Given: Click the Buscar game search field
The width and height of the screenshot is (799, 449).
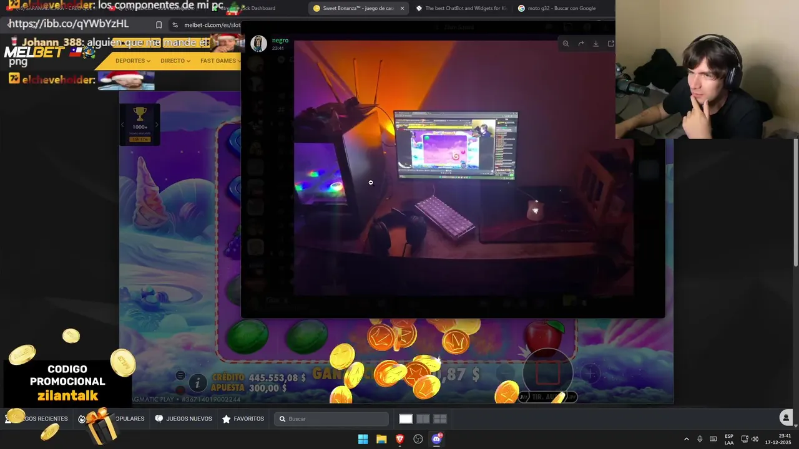Looking at the screenshot, I should [331, 419].
